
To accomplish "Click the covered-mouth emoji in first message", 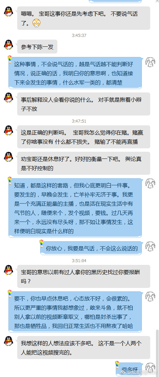I will point(36,23).
